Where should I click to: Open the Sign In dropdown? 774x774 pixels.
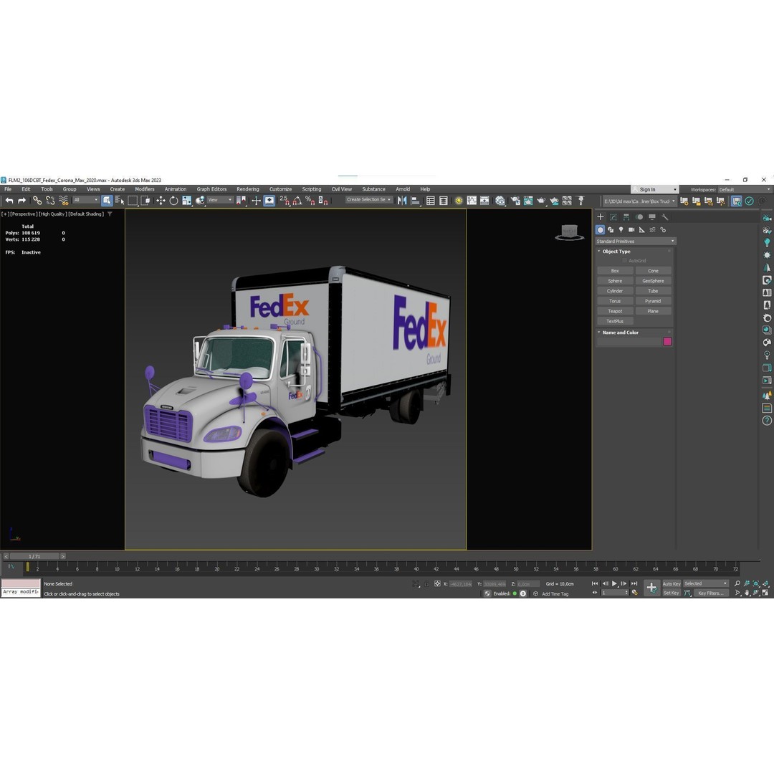point(654,189)
